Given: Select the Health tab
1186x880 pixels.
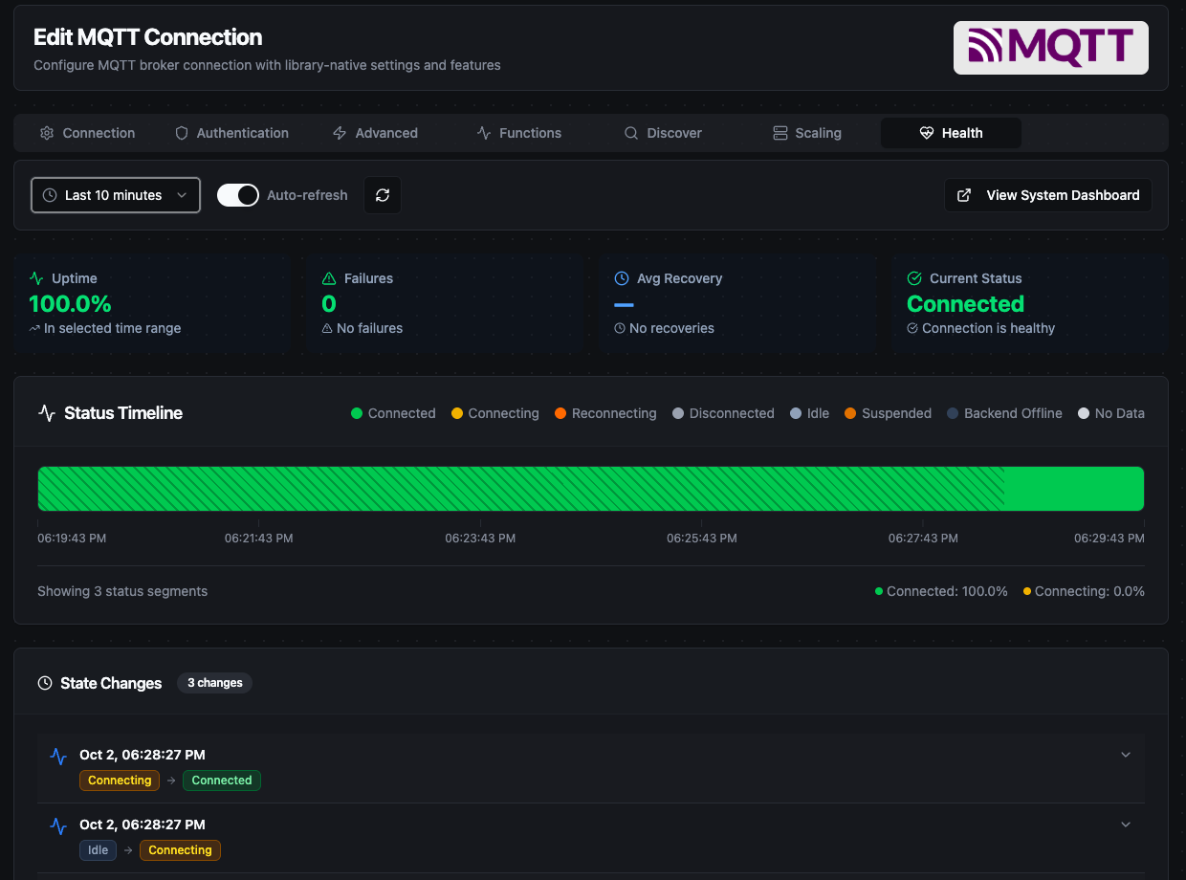Looking at the screenshot, I should coord(951,133).
